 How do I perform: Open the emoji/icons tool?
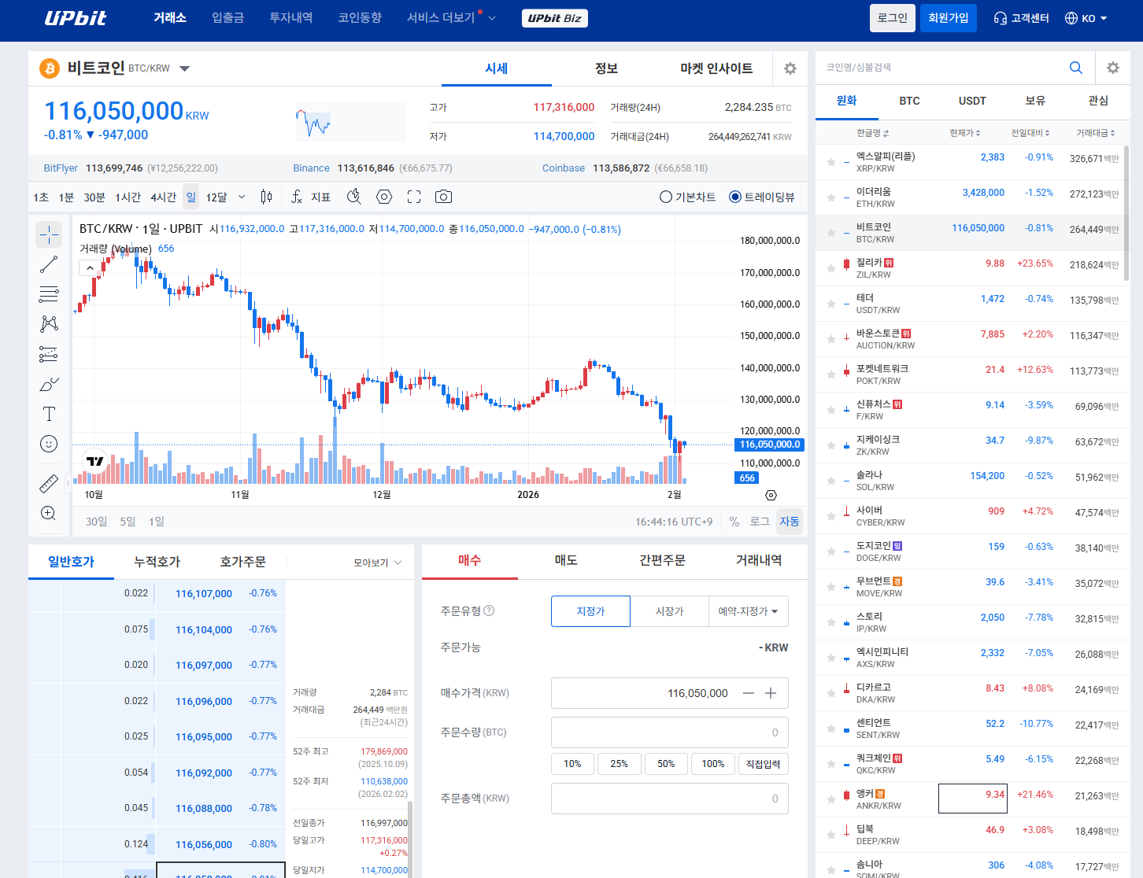pyautogui.click(x=49, y=444)
